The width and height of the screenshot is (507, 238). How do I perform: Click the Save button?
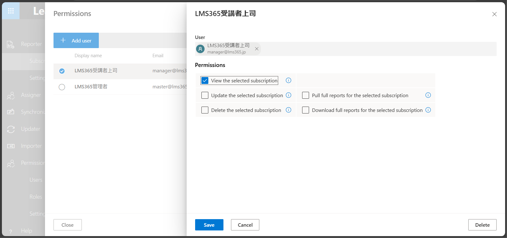(209, 225)
